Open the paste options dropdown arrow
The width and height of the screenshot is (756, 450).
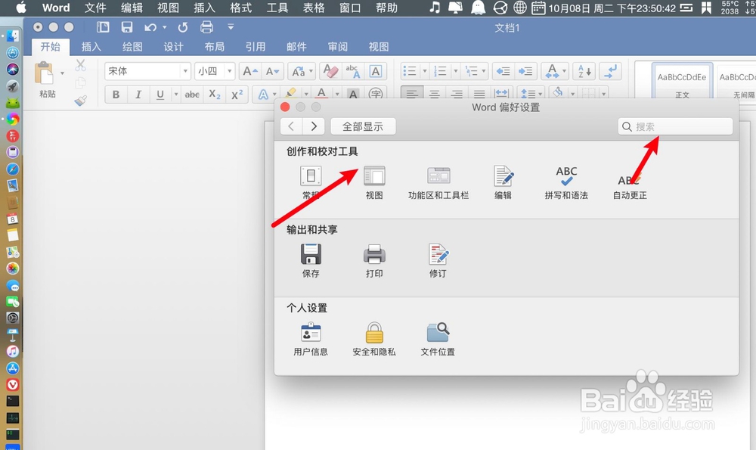pos(62,73)
